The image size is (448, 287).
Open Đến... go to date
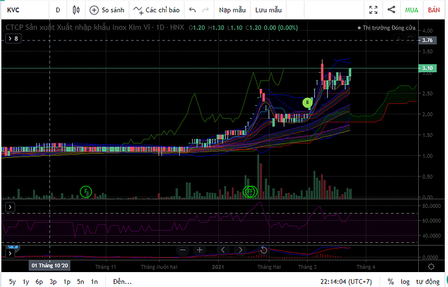tap(122, 282)
